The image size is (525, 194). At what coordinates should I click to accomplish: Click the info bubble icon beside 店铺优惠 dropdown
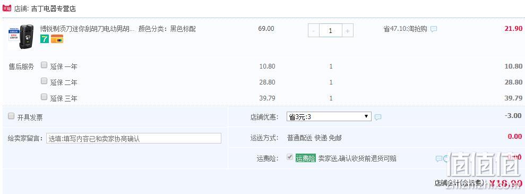click(378, 117)
